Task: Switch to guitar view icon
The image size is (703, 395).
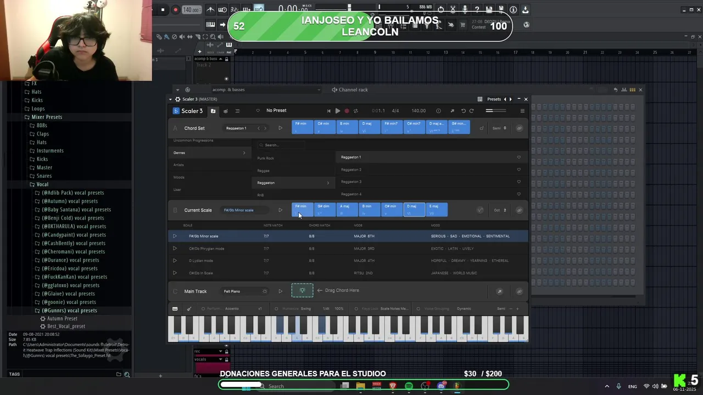Action: [x=189, y=309]
